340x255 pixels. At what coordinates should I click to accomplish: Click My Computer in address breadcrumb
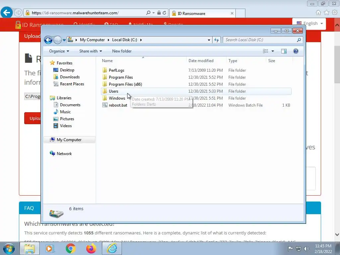92,40
